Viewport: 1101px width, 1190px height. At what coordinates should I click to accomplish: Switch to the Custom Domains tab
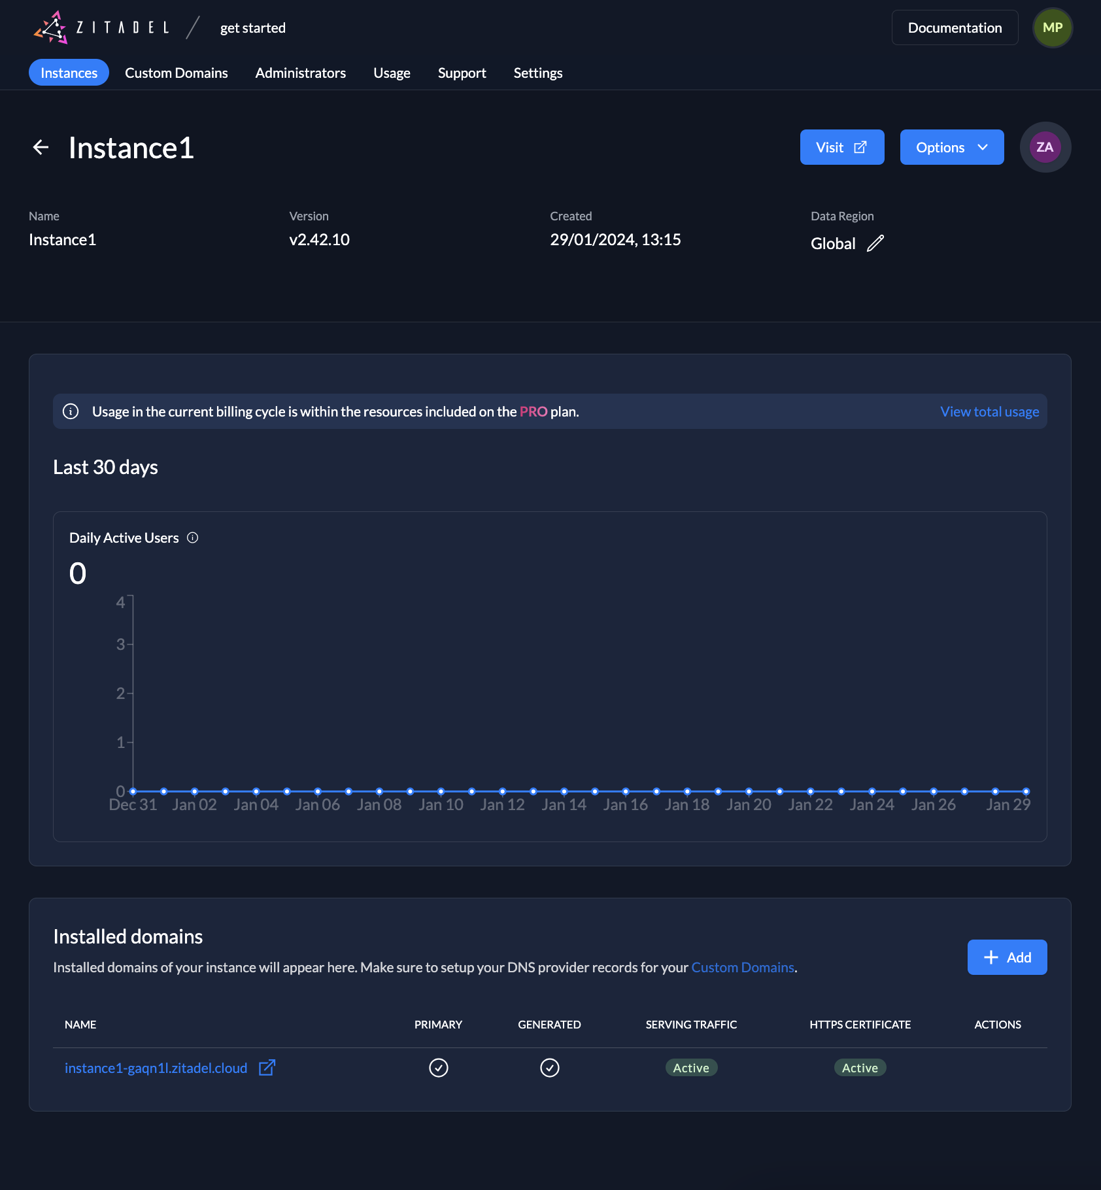pos(176,73)
